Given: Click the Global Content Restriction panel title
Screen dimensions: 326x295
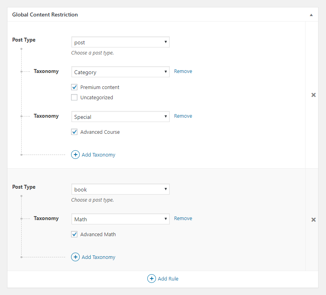Looking at the screenshot, I should click(45, 15).
